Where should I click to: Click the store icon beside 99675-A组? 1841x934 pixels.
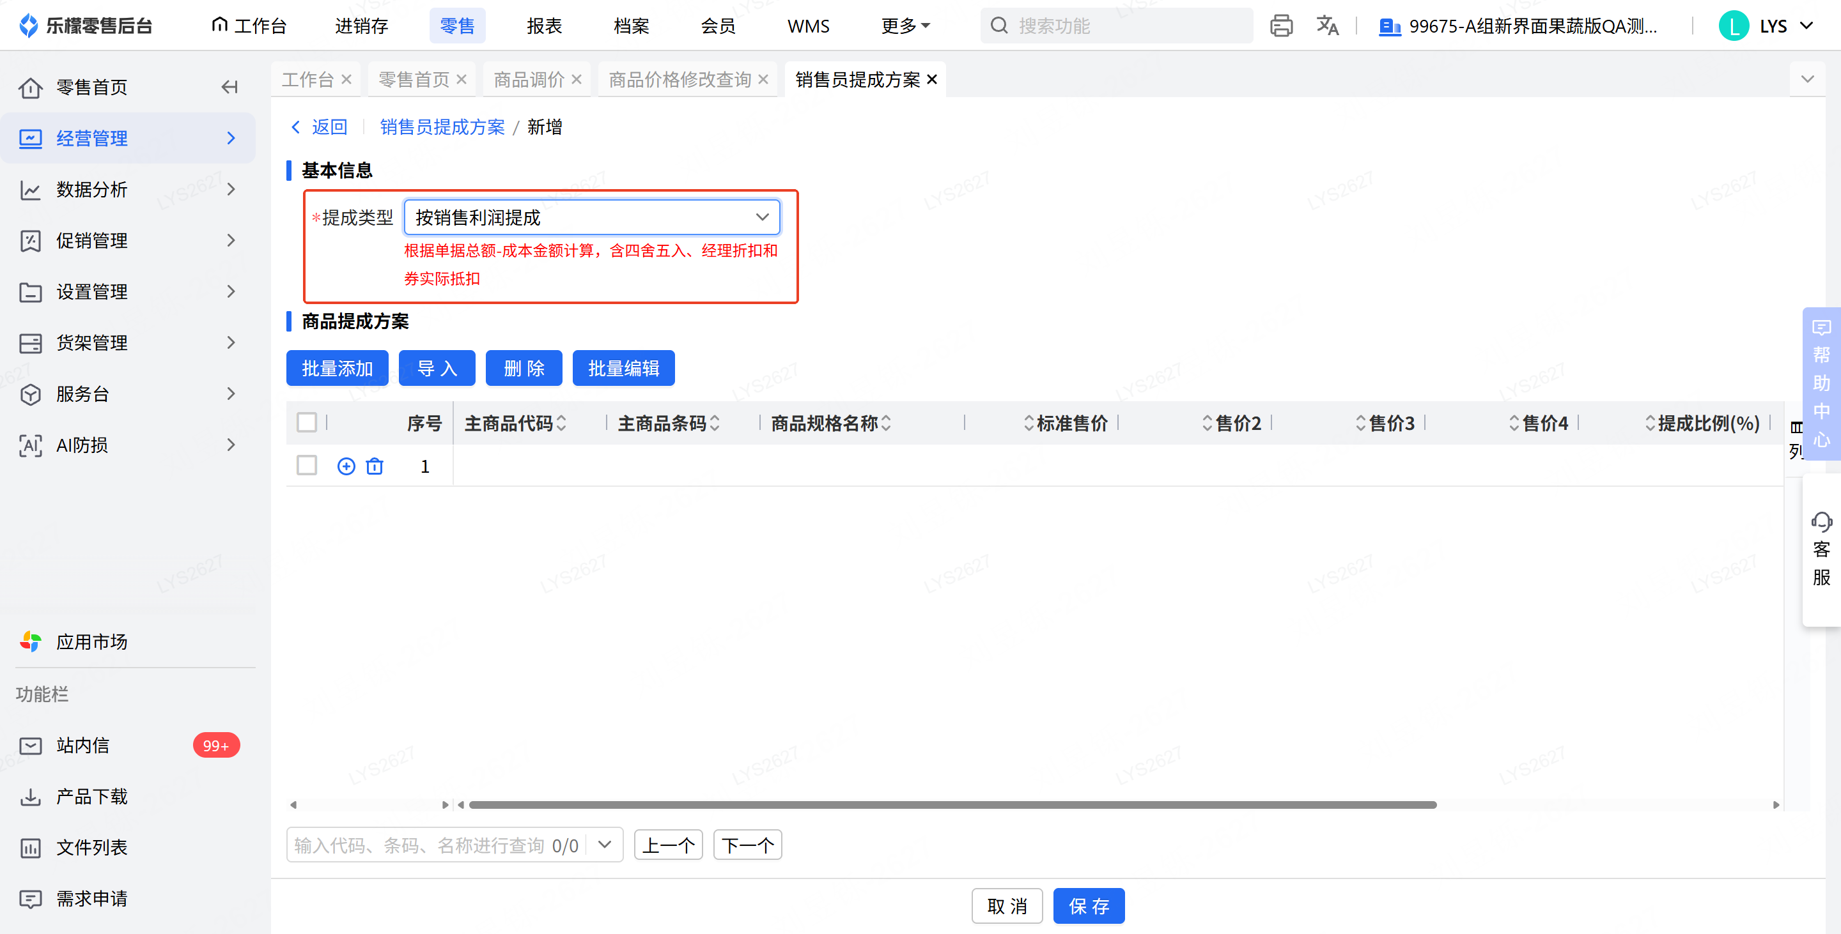click(x=1389, y=26)
